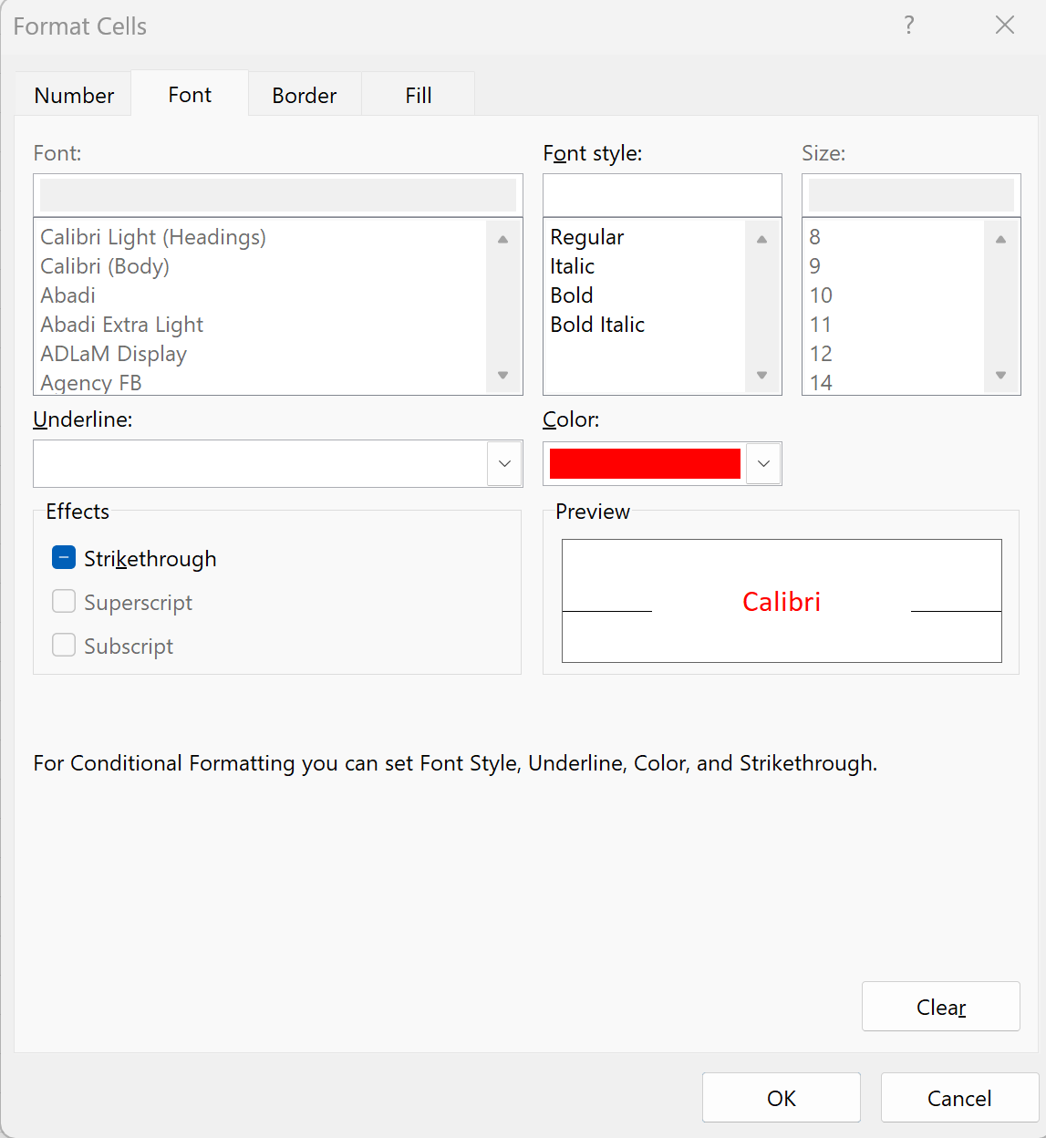Select font size 9
1046x1138 pixels.
814,266
